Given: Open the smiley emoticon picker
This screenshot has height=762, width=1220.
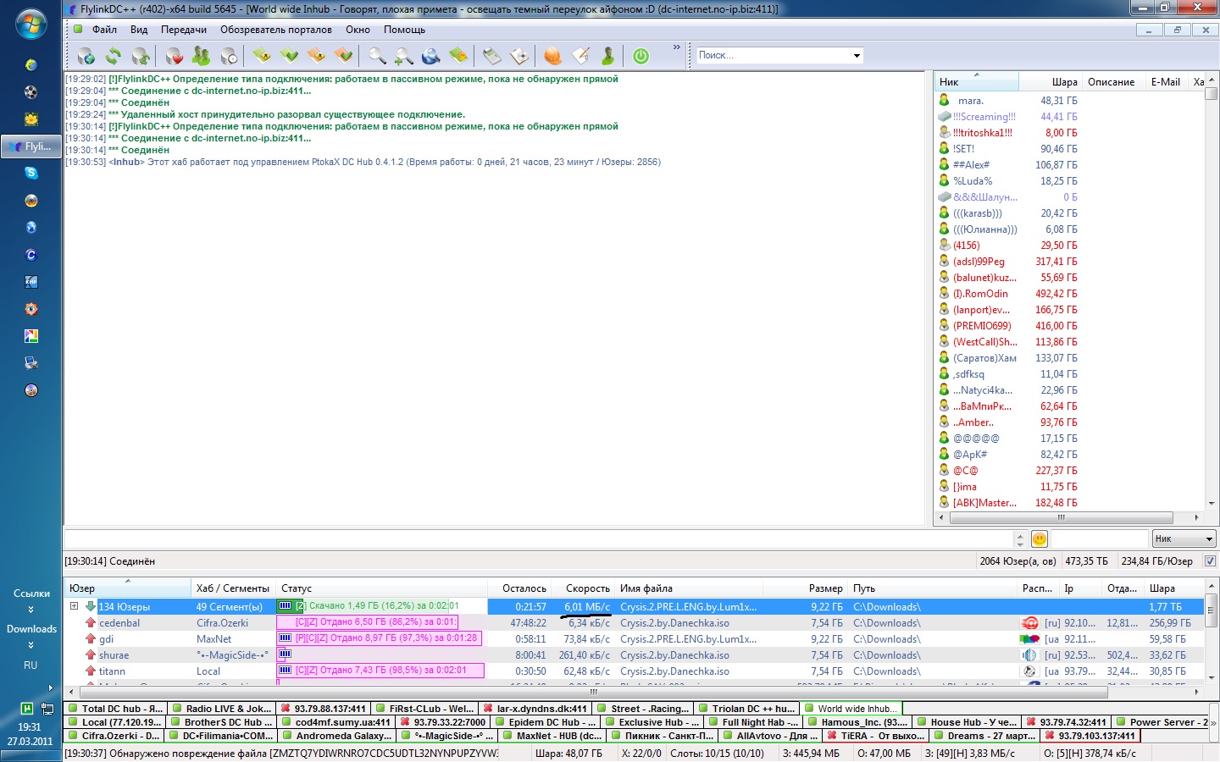Looking at the screenshot, I should 1040,539.
